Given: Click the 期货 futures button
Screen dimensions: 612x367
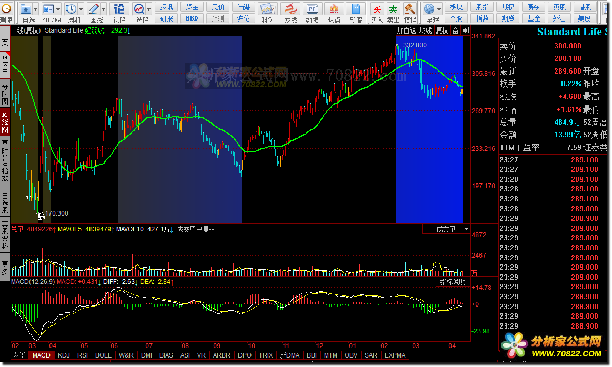Looking at the screenshot, I should (508, 18).
